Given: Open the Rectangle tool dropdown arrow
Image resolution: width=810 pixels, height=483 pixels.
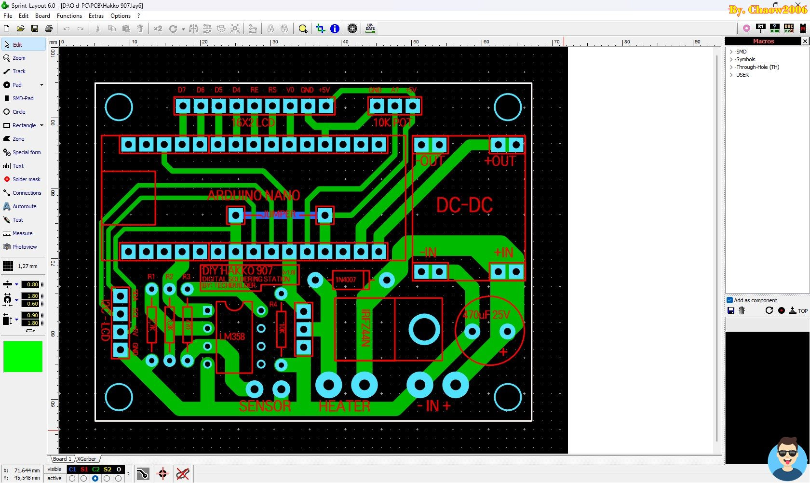Looking at the screenshot, I should tap(41, 125).
